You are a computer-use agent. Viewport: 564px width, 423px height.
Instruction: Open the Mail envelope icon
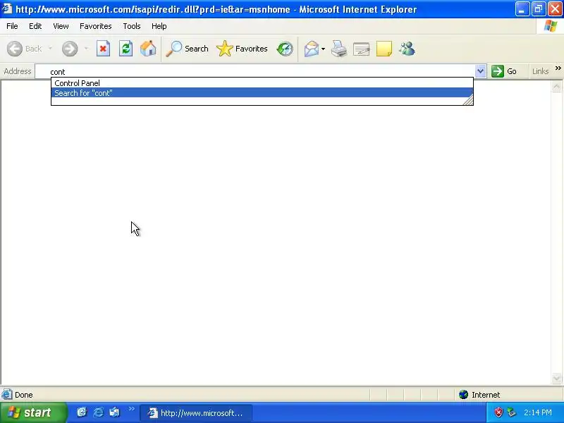pos(311,49)
